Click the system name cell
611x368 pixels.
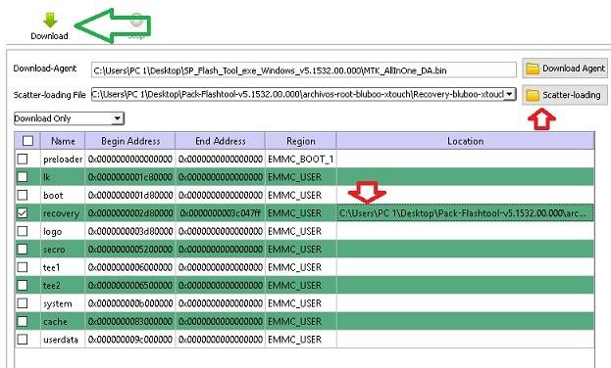coord(63,303)
